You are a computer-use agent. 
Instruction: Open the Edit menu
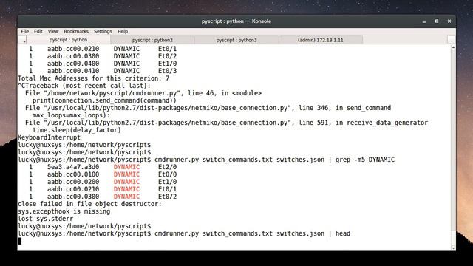coord(38,31)
